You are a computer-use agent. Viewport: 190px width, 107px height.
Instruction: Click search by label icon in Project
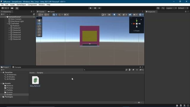(133, 70)
